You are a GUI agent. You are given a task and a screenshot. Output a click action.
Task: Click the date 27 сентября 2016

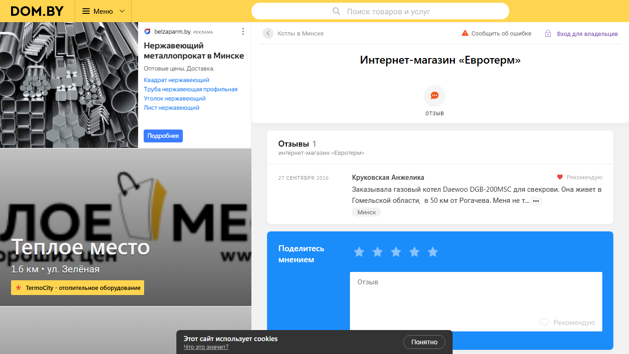(303, 178)
